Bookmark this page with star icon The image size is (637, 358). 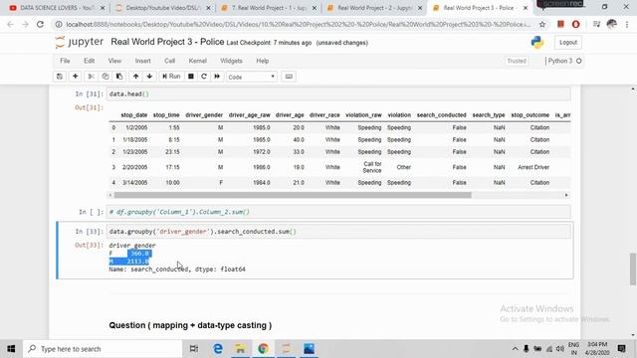(x=542, y=24)
